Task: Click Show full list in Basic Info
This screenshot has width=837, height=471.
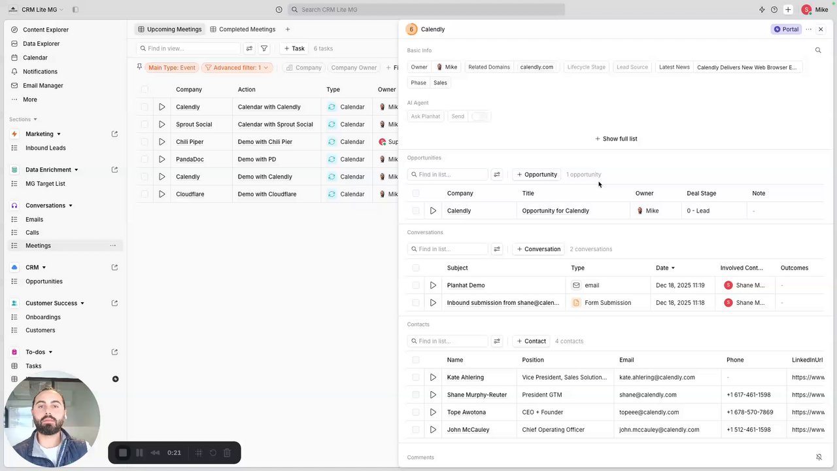Action: [616, 139]
